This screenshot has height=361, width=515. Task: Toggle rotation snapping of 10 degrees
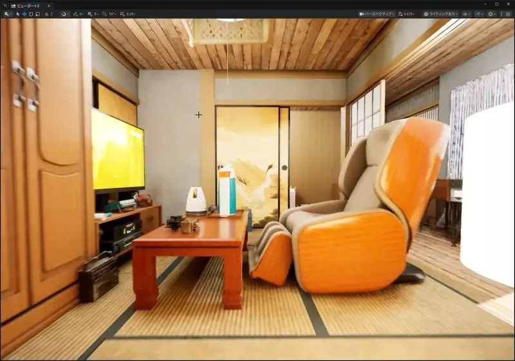pos(109,14)
